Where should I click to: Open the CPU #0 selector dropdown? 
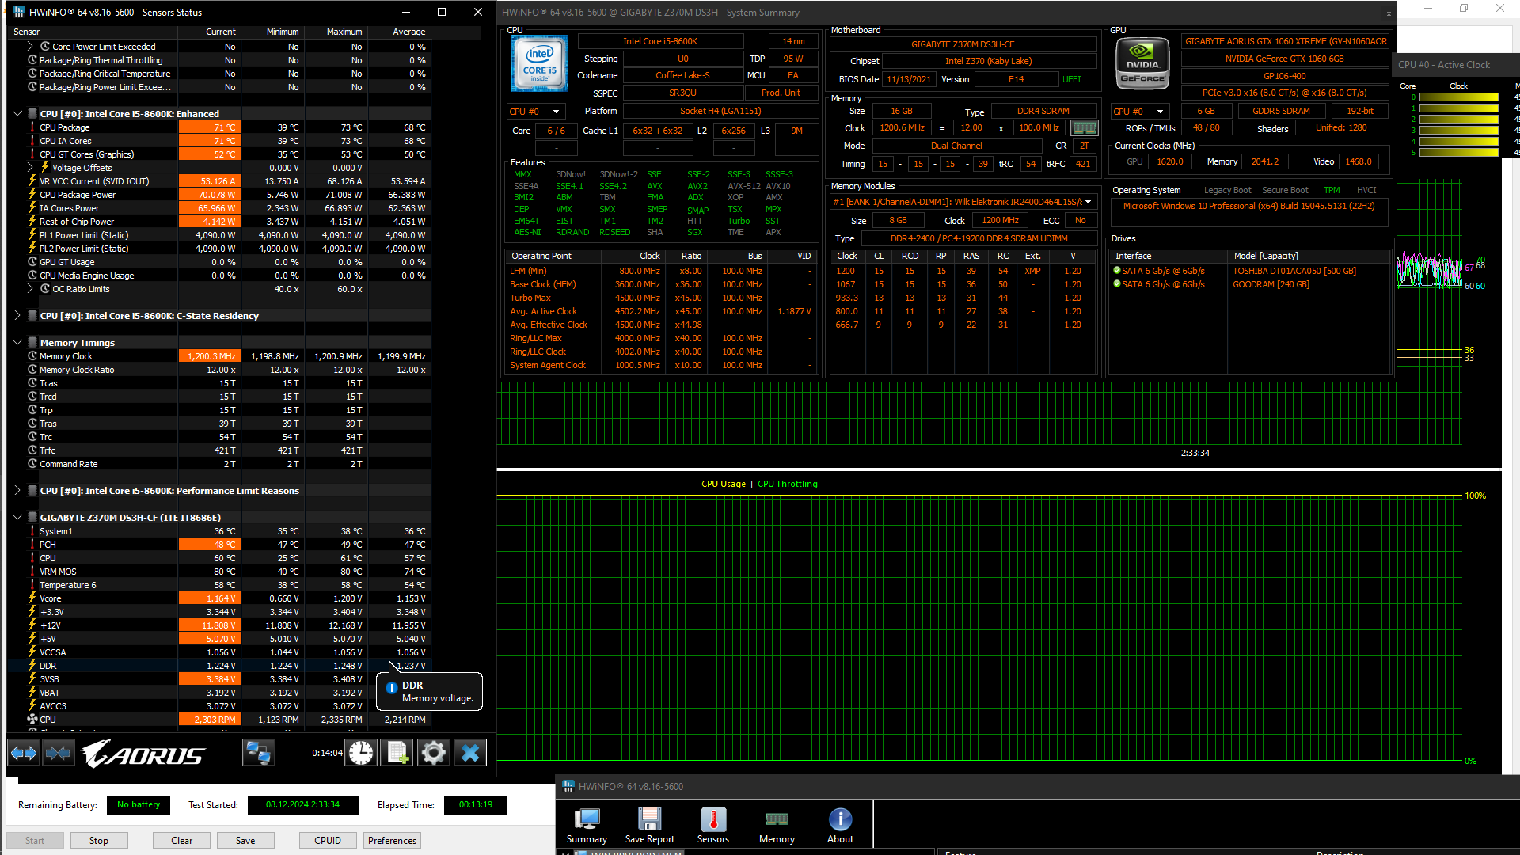click(534, 112)
